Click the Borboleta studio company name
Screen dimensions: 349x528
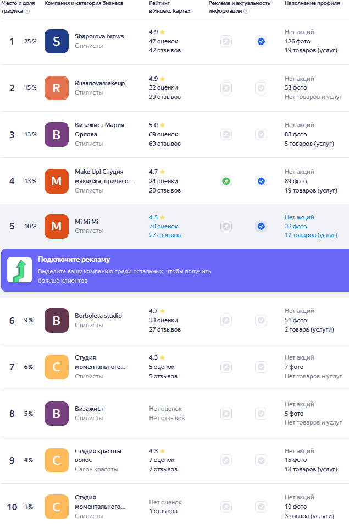(x=98, y=316)
